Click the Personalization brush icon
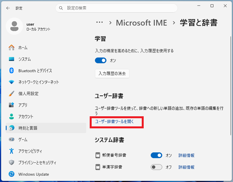 [11, 94]
